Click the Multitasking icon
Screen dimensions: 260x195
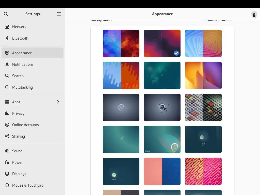(7, 87)
